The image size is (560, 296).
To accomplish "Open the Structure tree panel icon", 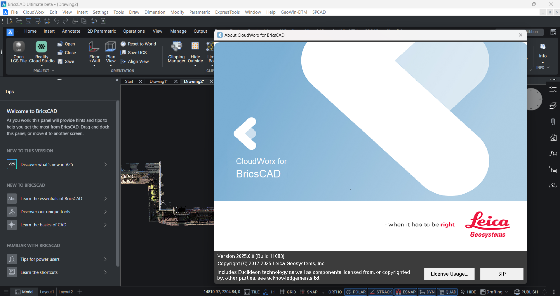I will tap(553, 170).
